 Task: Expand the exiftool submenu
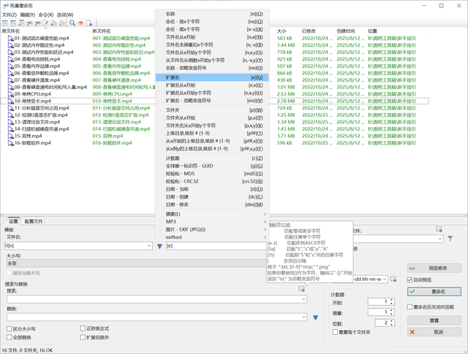(213, 237)
